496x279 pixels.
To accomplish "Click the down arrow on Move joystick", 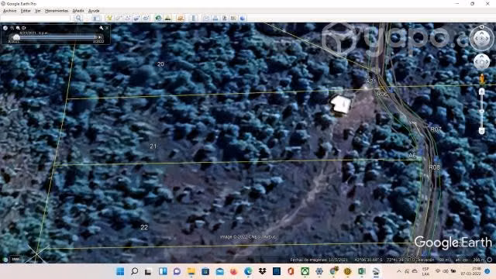I will point(481,67).
